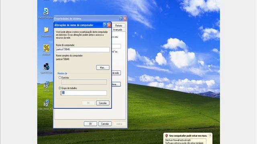
Task: Click the partially hidden Alterar... button
Action: point(116,84)
